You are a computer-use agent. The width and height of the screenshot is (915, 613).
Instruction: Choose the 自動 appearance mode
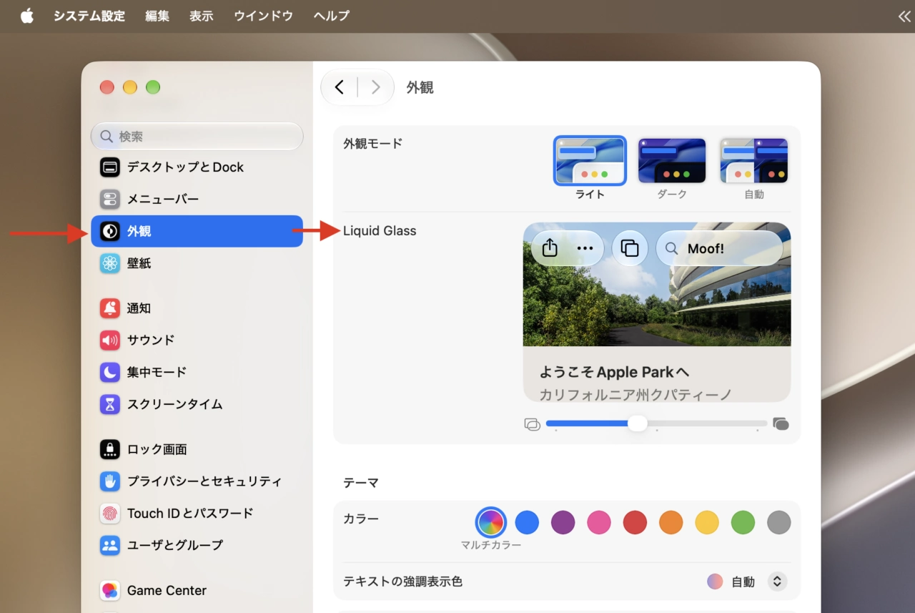tap(754, 161)
